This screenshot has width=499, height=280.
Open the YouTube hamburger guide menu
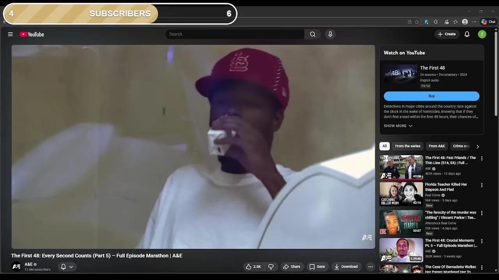point(11,34)
